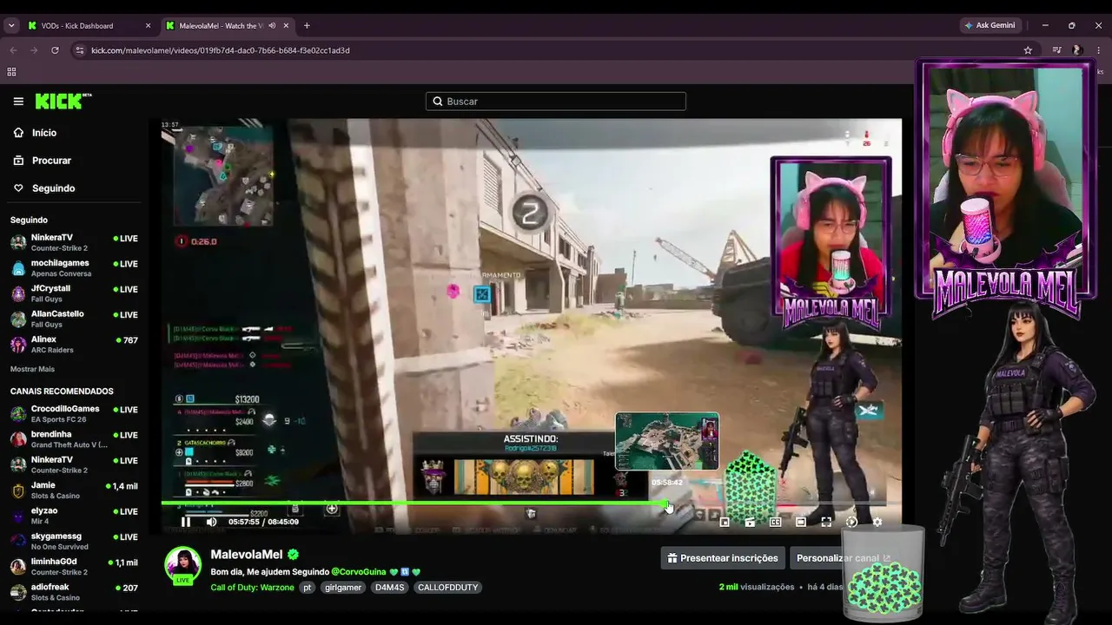Open Alinex channel
The height and width of the screenshot is (625, 1112).
pos(74,344)
